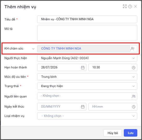The width and height of the screenshot is (142, 140).
Task: Click the customer picker icon in KH chăm sóc
Action: 132,49
